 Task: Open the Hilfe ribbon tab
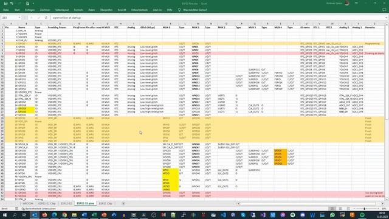click(x=170, y=10)
